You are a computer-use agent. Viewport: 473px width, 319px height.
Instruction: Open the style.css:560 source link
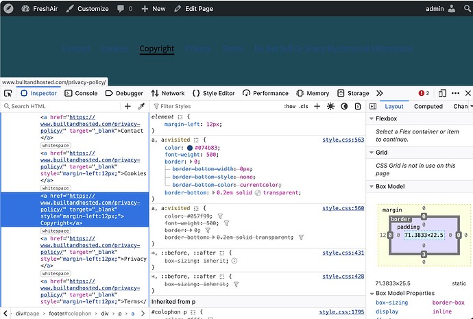click(343, 208)
